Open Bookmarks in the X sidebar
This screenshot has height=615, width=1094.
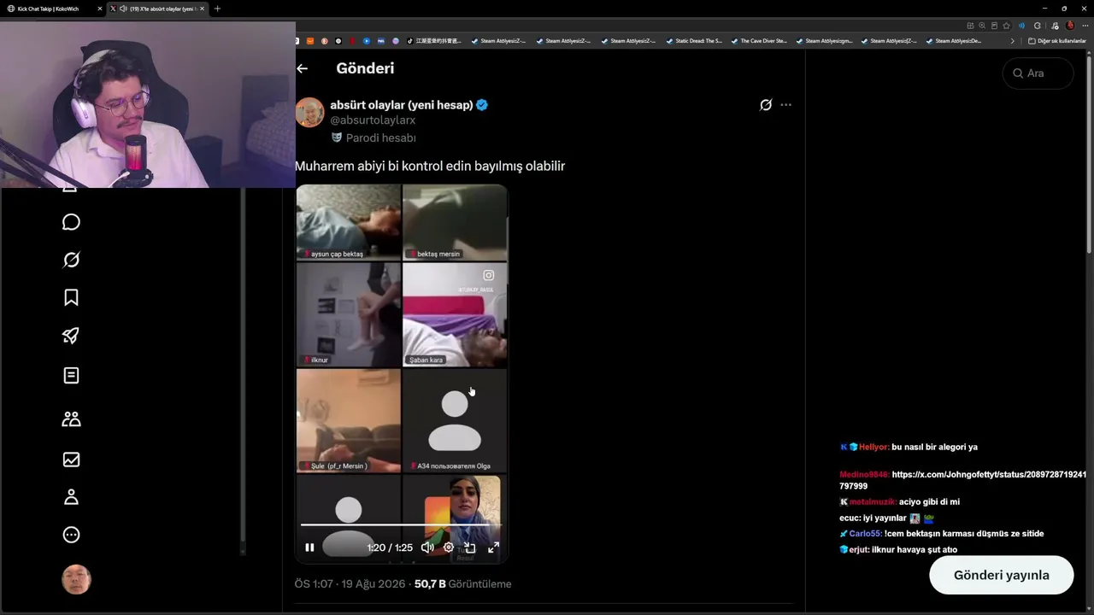71,297
